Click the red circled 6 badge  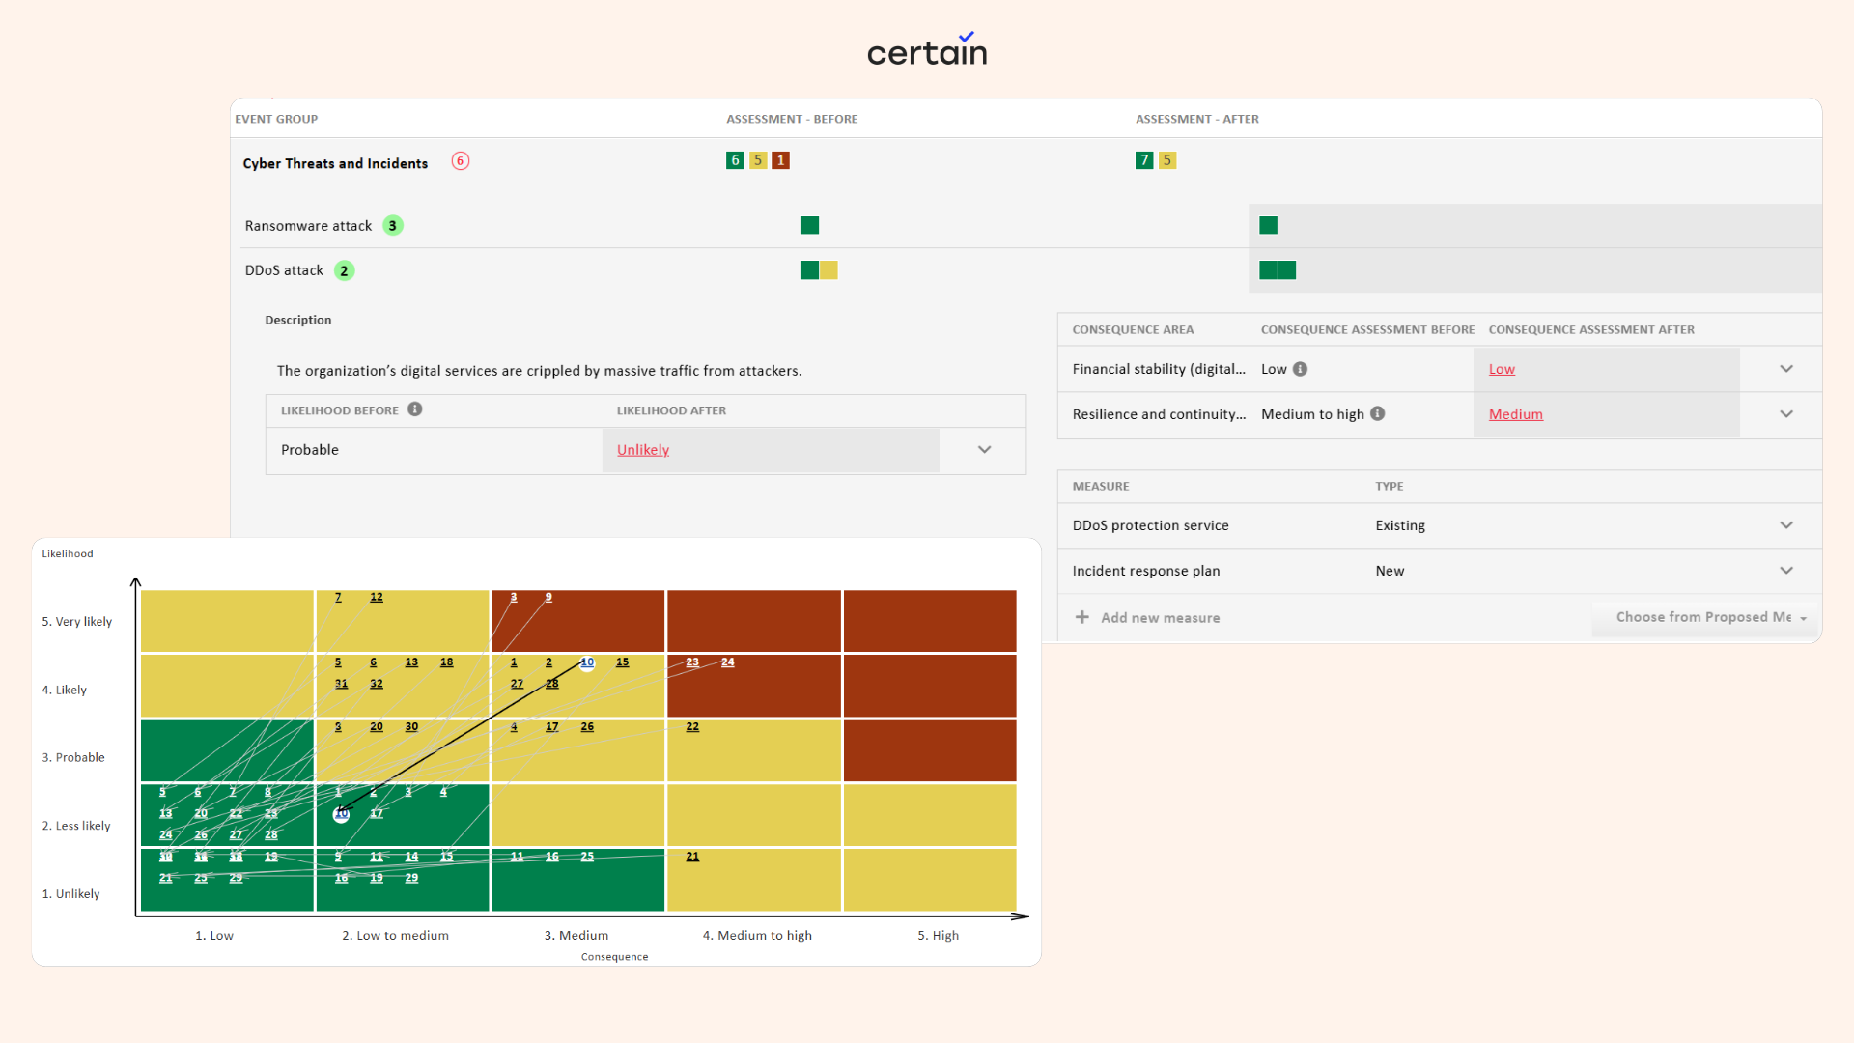pyautogui.click(x=461, y=161)
